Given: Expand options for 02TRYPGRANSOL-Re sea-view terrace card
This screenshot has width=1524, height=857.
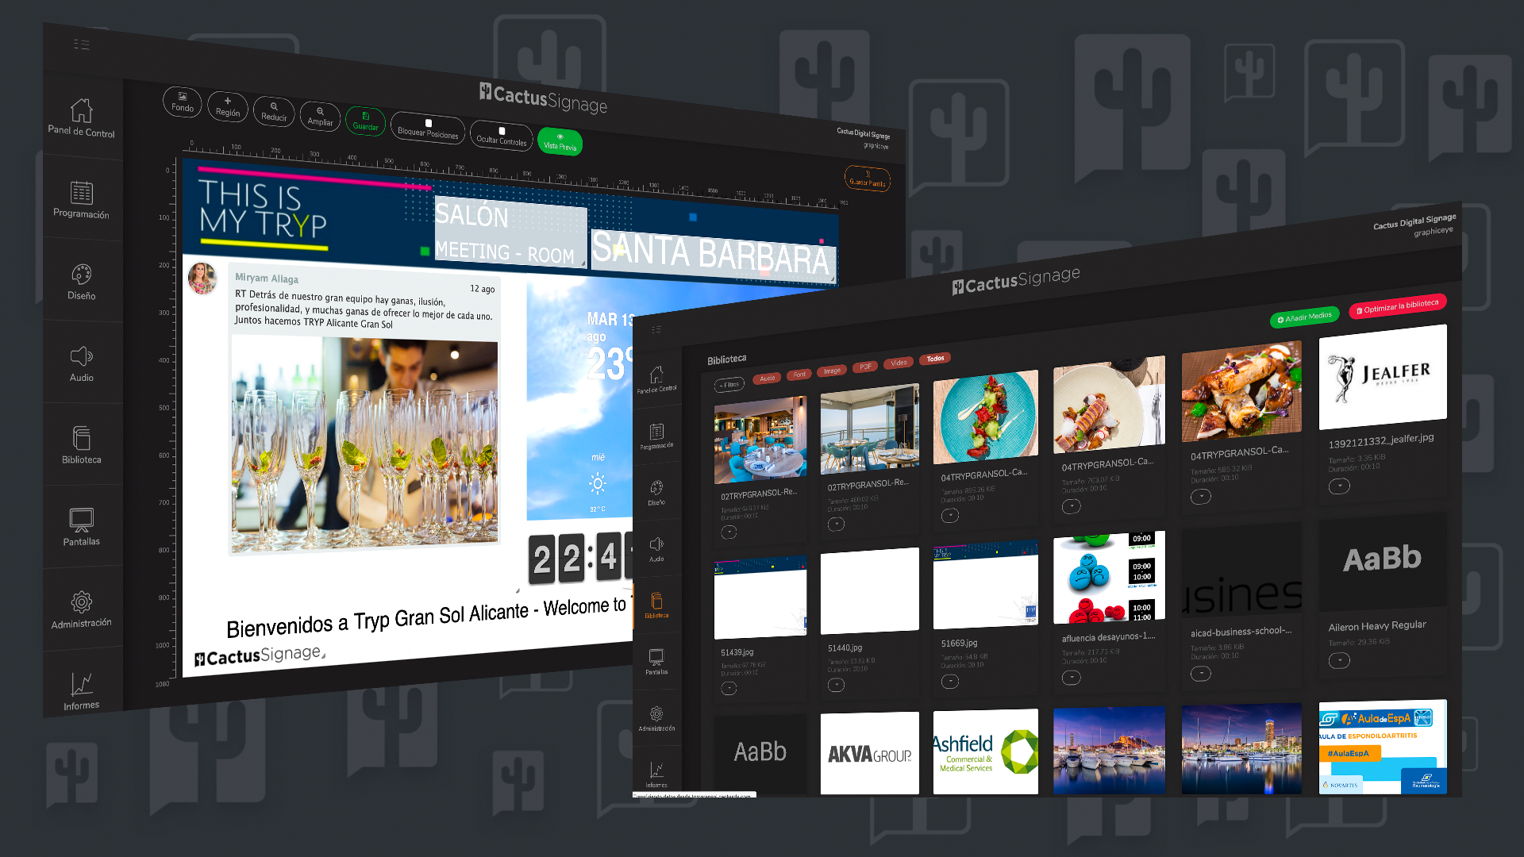Looking at the screenshot, I should coord(836,524).
